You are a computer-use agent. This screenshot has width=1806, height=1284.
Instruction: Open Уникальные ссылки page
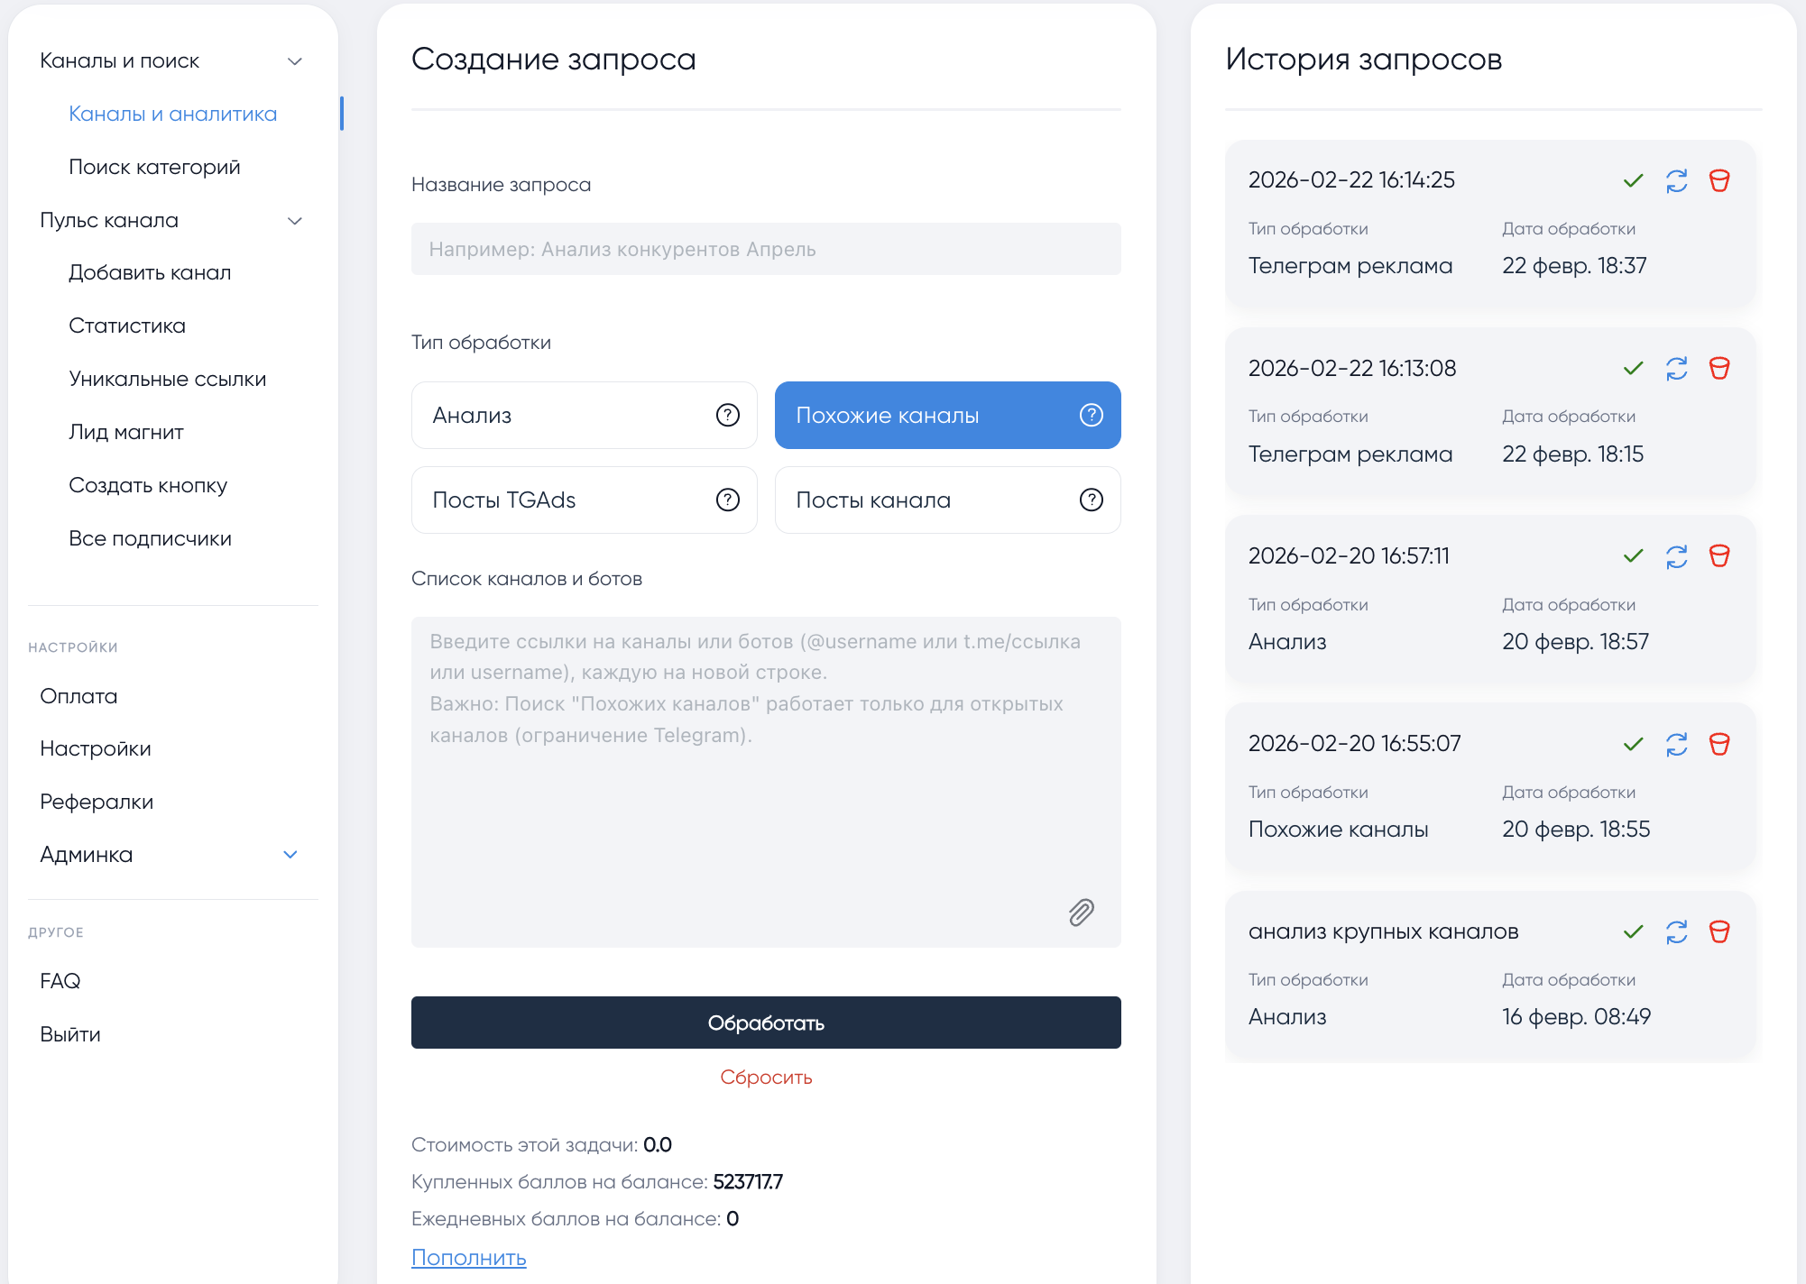coord(167,379)
